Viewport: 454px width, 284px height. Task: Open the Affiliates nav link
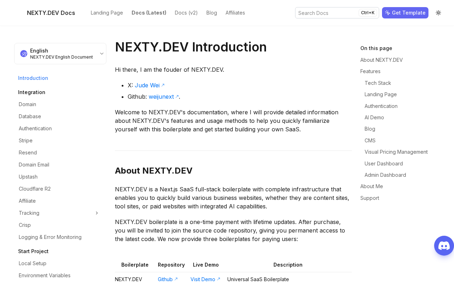click(x=235, y=13)
